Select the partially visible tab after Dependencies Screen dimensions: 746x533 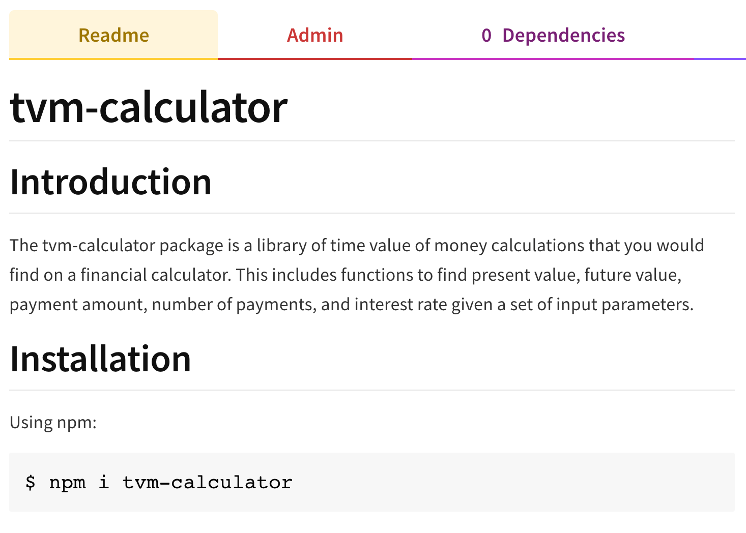[x=720, y=35]
